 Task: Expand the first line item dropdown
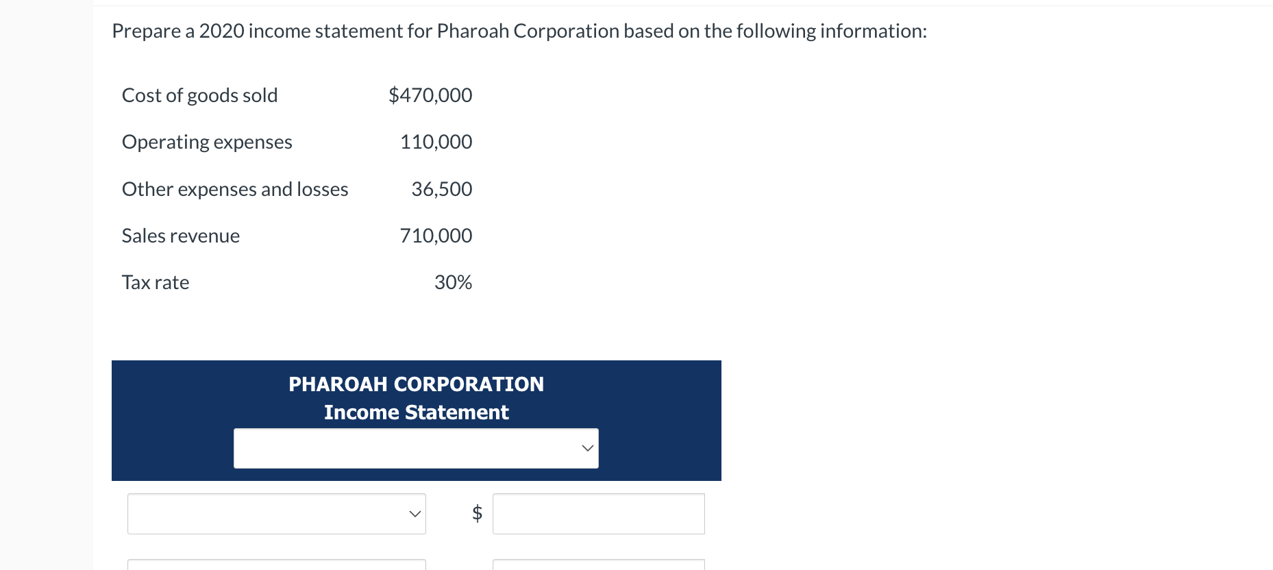tap(276, 513)
